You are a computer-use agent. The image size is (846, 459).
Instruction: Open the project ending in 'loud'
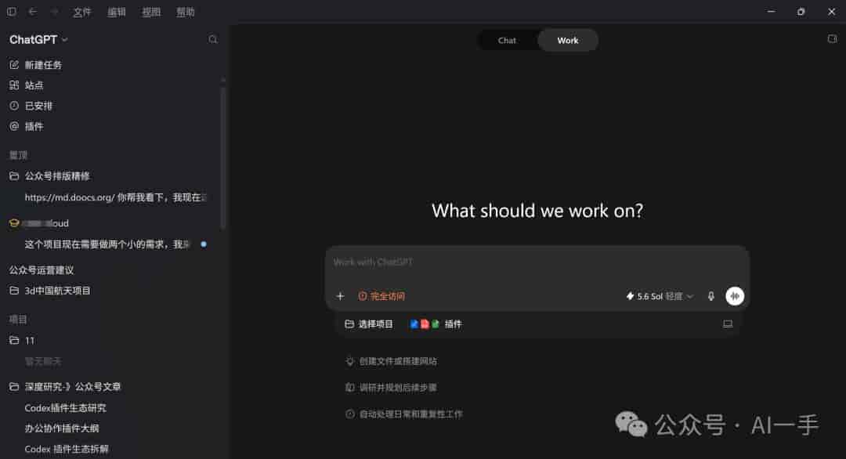pyautogui.click(x=39, y=223)
